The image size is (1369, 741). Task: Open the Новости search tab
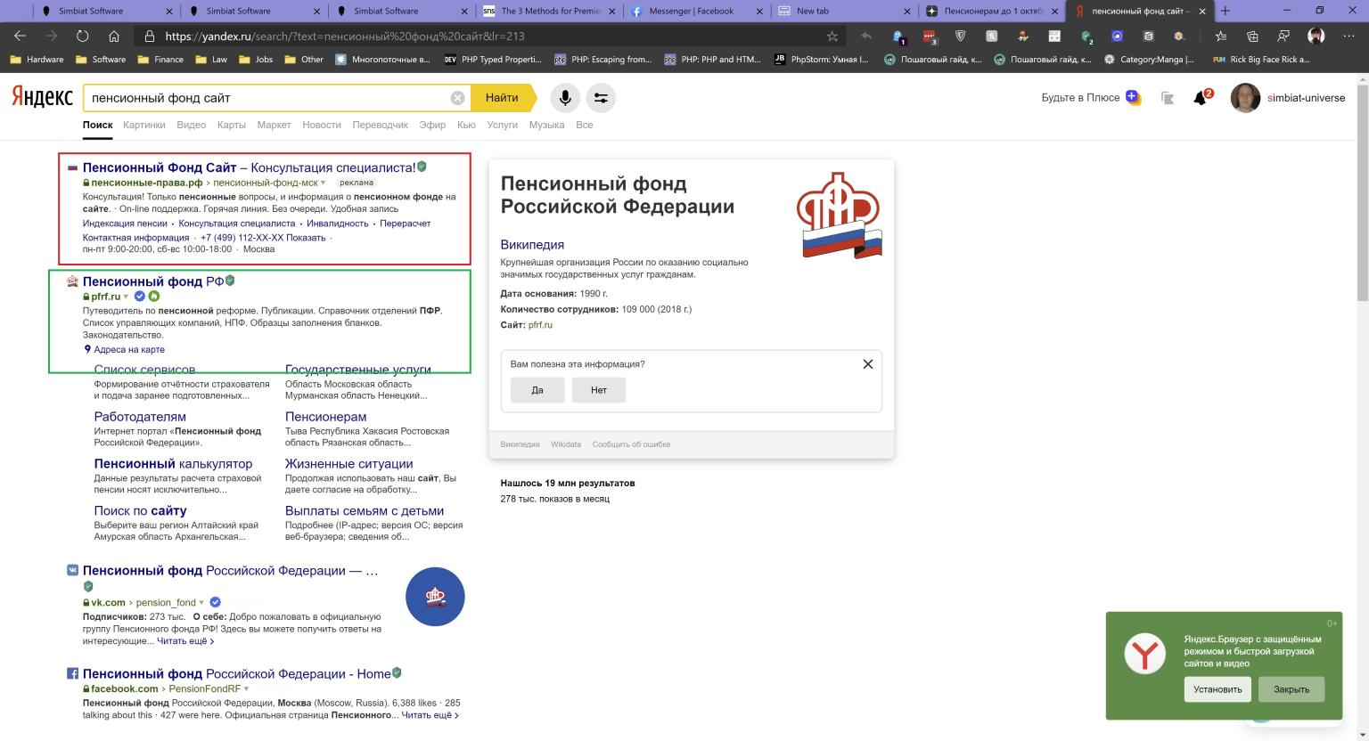point(322,125)
